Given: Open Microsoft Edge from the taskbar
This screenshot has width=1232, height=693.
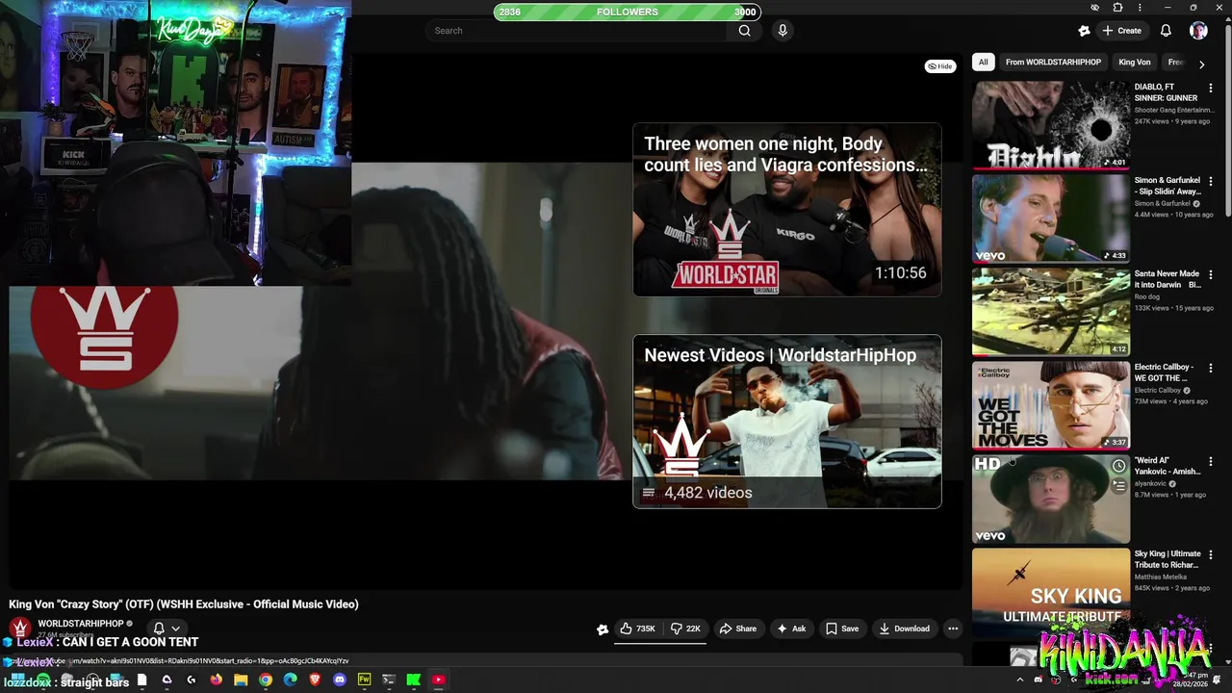Looking at the screenshot, I should click(x=290, y=680).
